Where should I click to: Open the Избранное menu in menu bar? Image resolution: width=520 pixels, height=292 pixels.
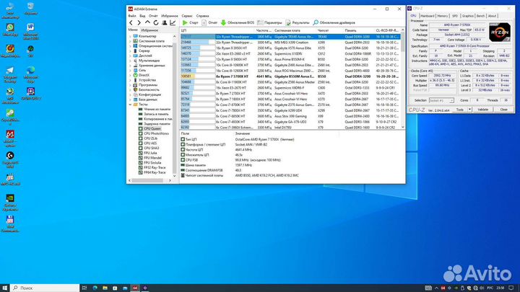(170, 16)
